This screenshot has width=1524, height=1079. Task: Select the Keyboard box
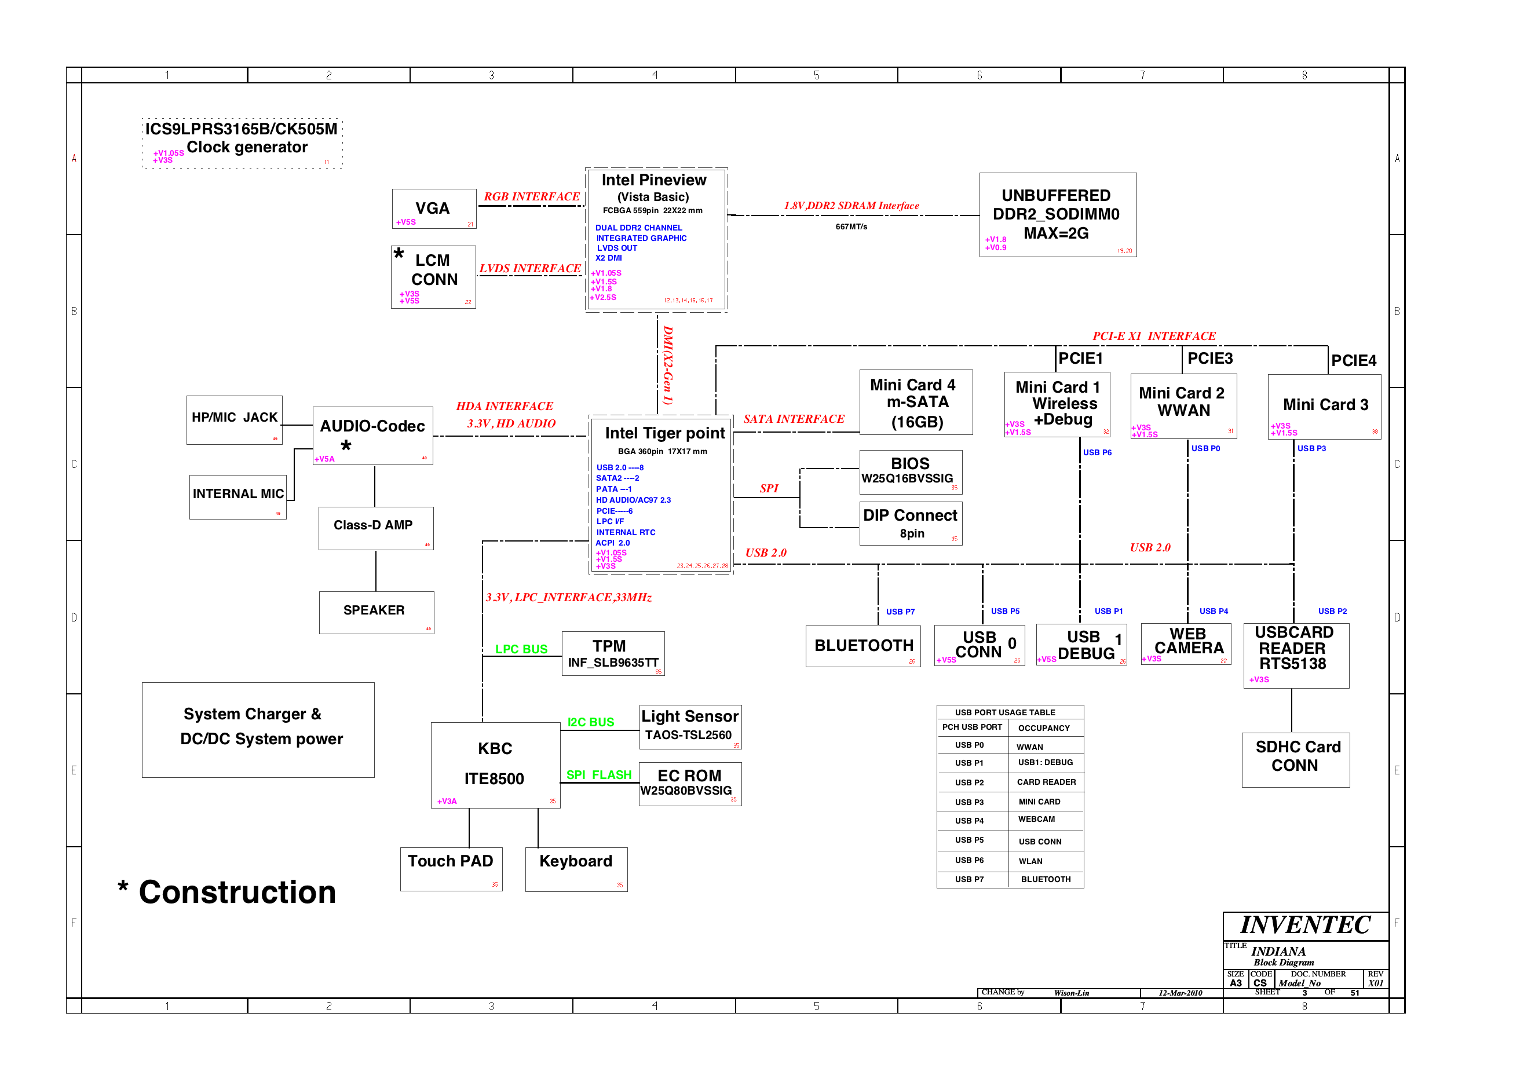tap(576, 869)
